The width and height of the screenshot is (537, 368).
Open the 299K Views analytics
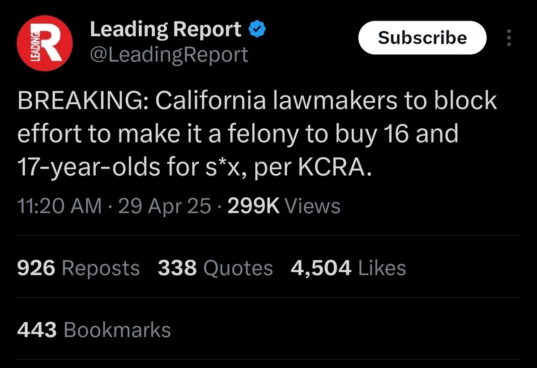point(284,206)
